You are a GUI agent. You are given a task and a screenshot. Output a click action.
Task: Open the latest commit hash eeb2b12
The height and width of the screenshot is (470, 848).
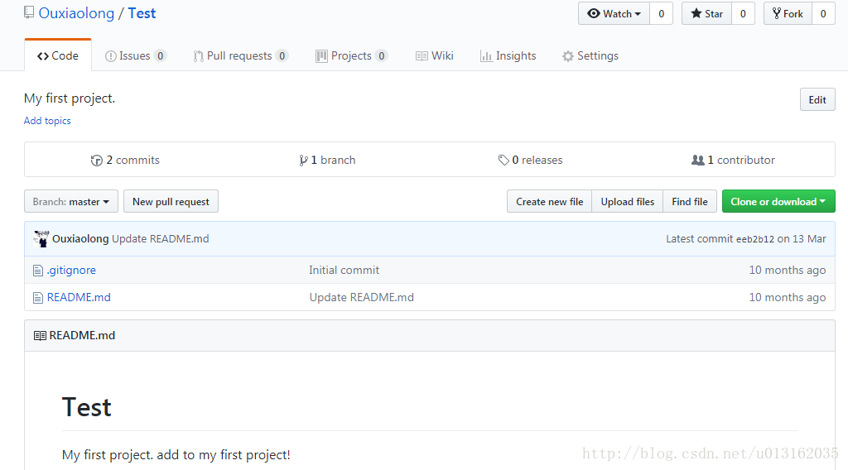tap(755, 239)
